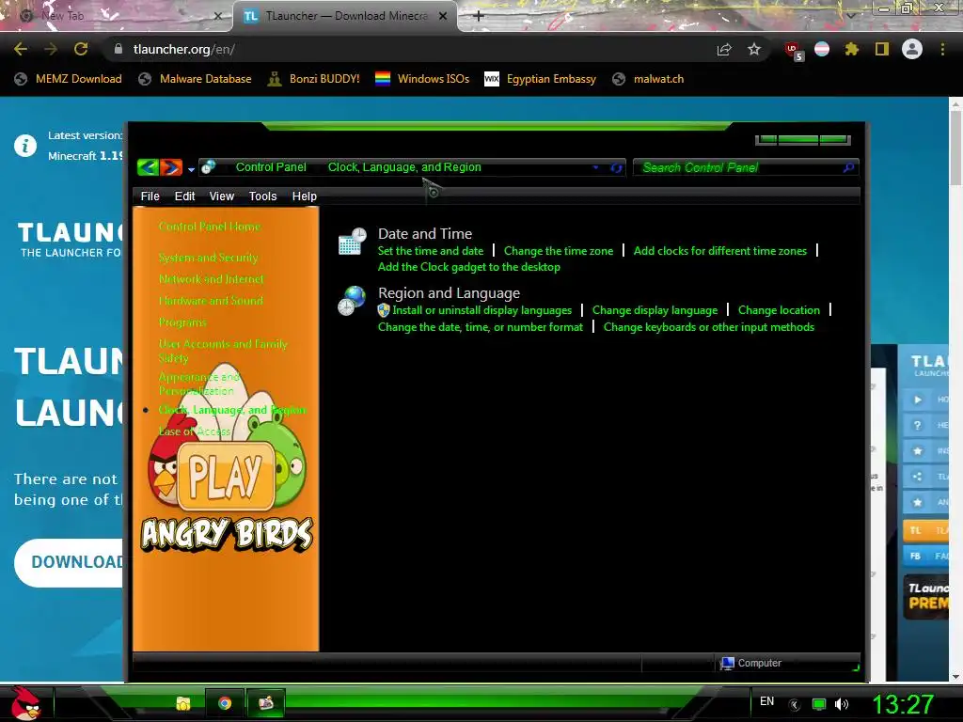The image size is (963, 722).
Task: Open the uBlock Origin extension icon
Action: pyautogui.click(x=793, y=50)
